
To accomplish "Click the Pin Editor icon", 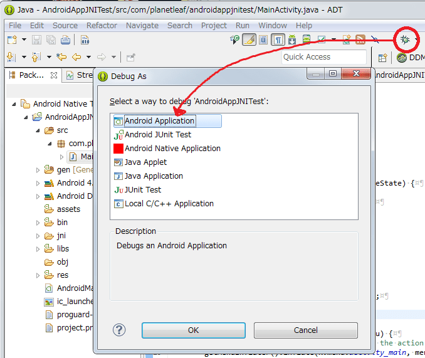I will coord(130,57).
